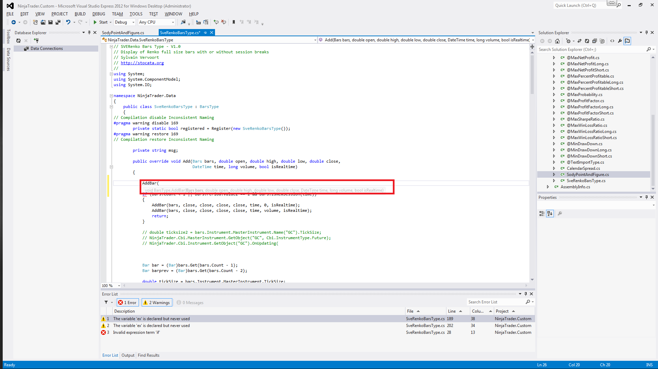Screen dimensions: 658x369
Task: Expand the SveRenkoBarsType.cs tree node
Action: tap(554, 181)
